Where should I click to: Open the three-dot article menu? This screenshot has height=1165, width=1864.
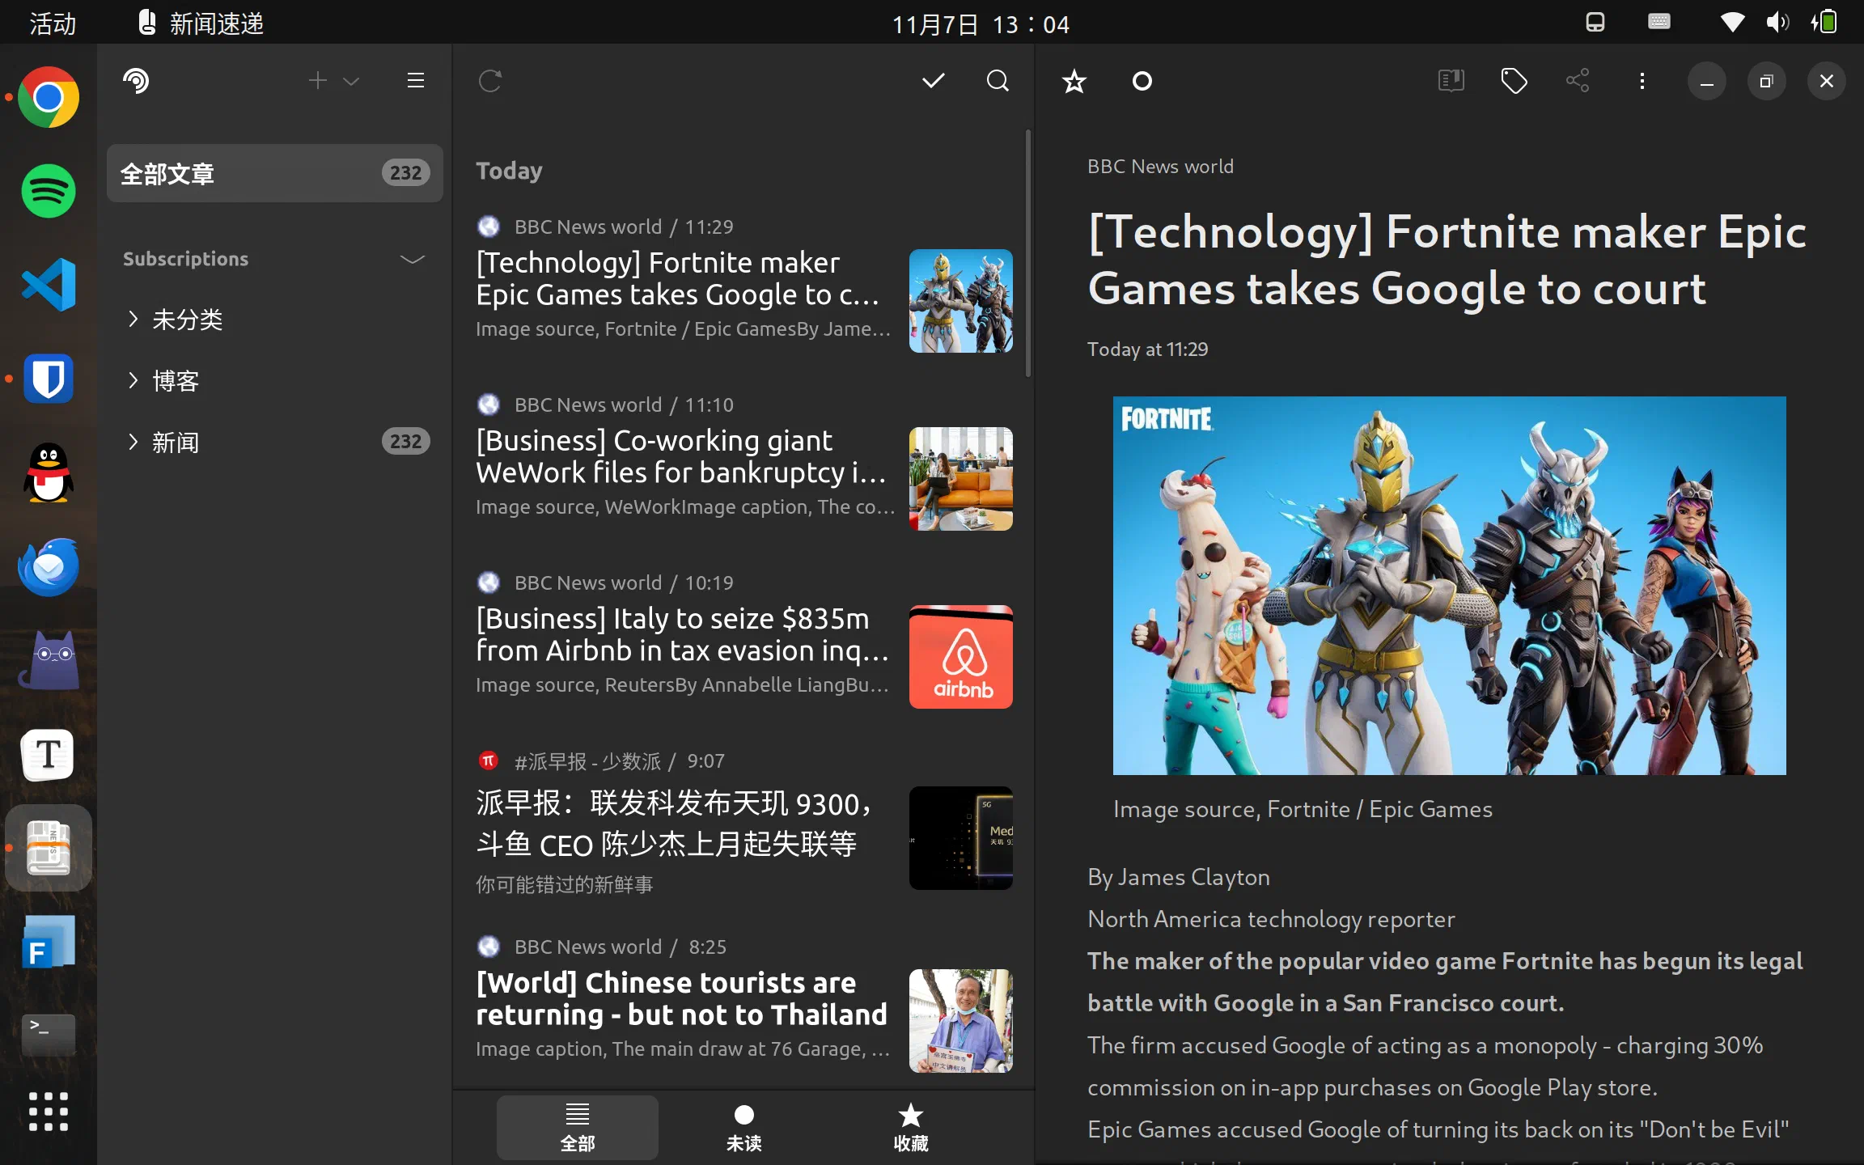pos(1642,81)
